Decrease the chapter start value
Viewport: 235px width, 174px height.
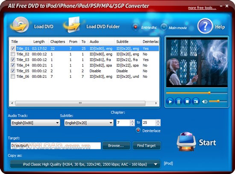(132, 125)
